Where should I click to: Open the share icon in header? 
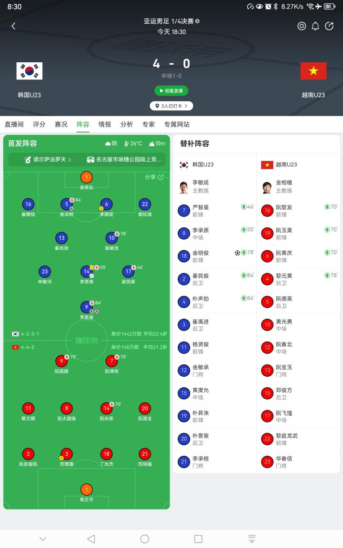329,26
